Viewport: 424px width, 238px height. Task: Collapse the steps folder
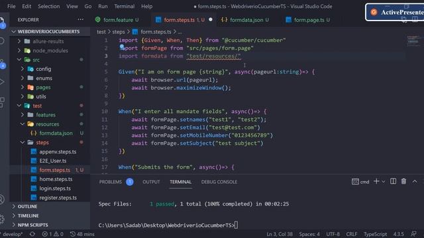tap(50, 142)
